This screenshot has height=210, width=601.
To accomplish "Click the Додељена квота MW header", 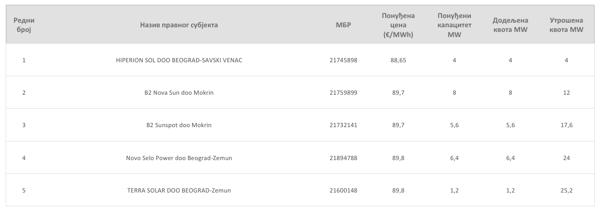I will click(x=510, y=25).
